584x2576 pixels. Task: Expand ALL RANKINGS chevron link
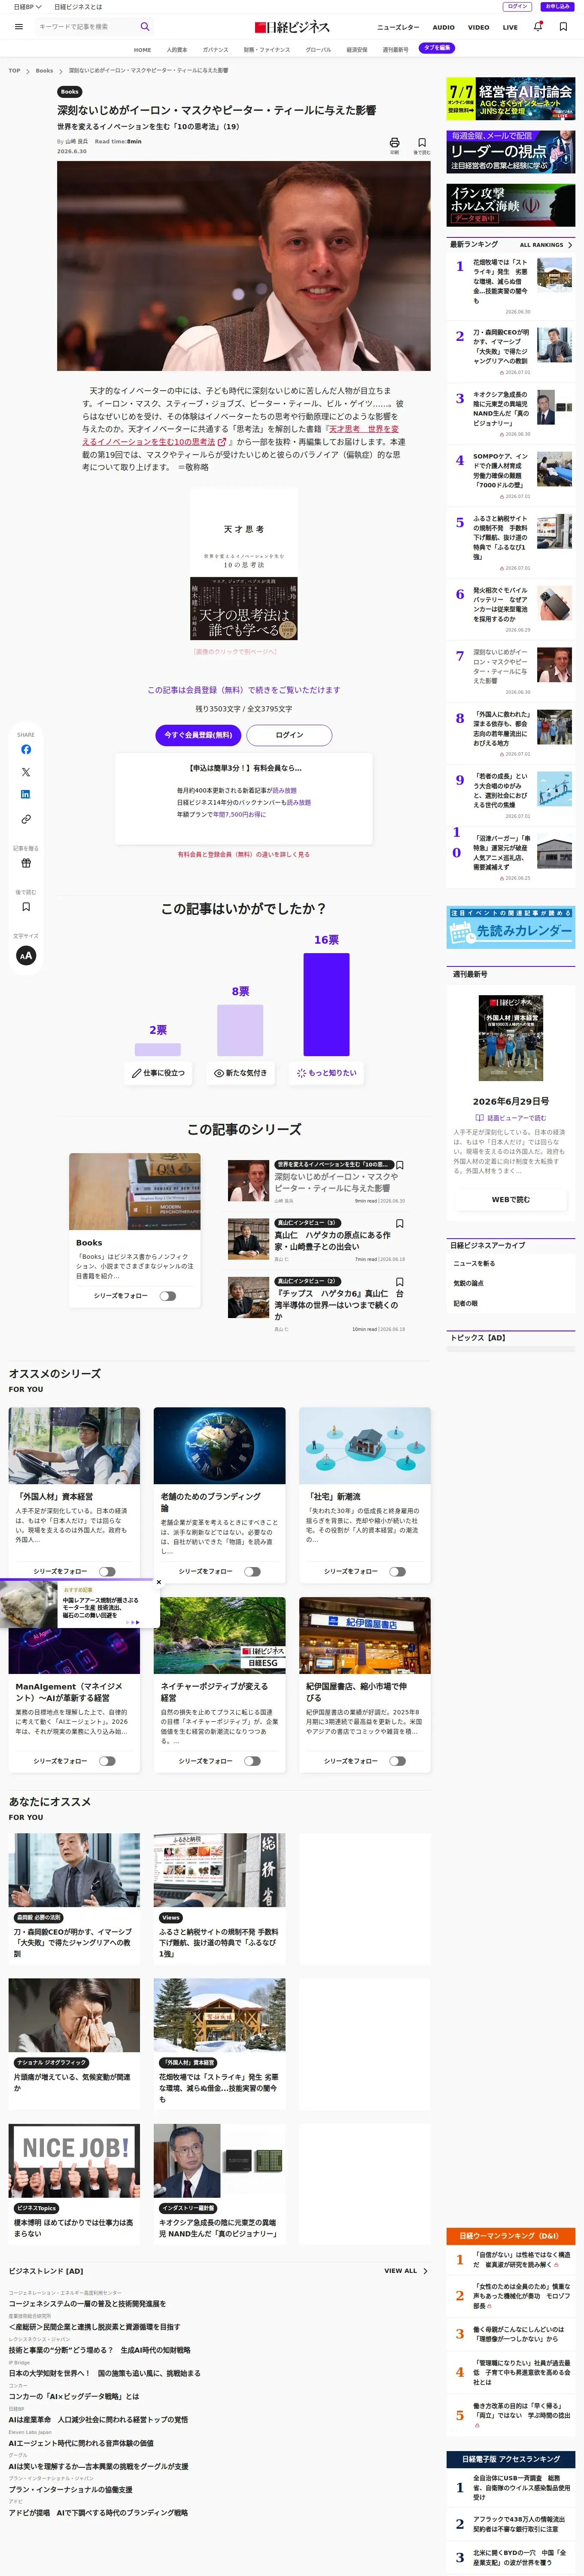(546, 245)
